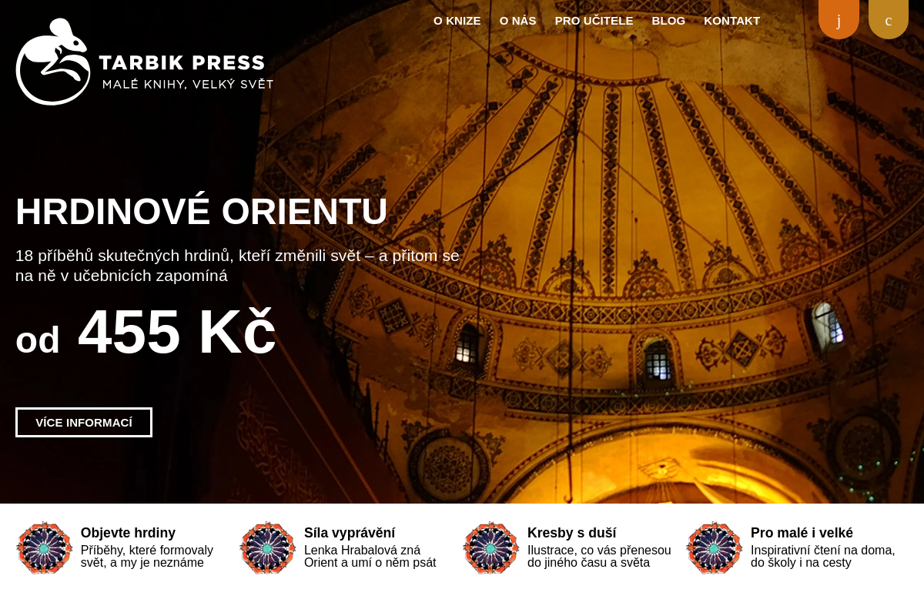Click the rosette icon beside Kresby s duší
This screenshot has width=924, height=616.
point(490,547)
